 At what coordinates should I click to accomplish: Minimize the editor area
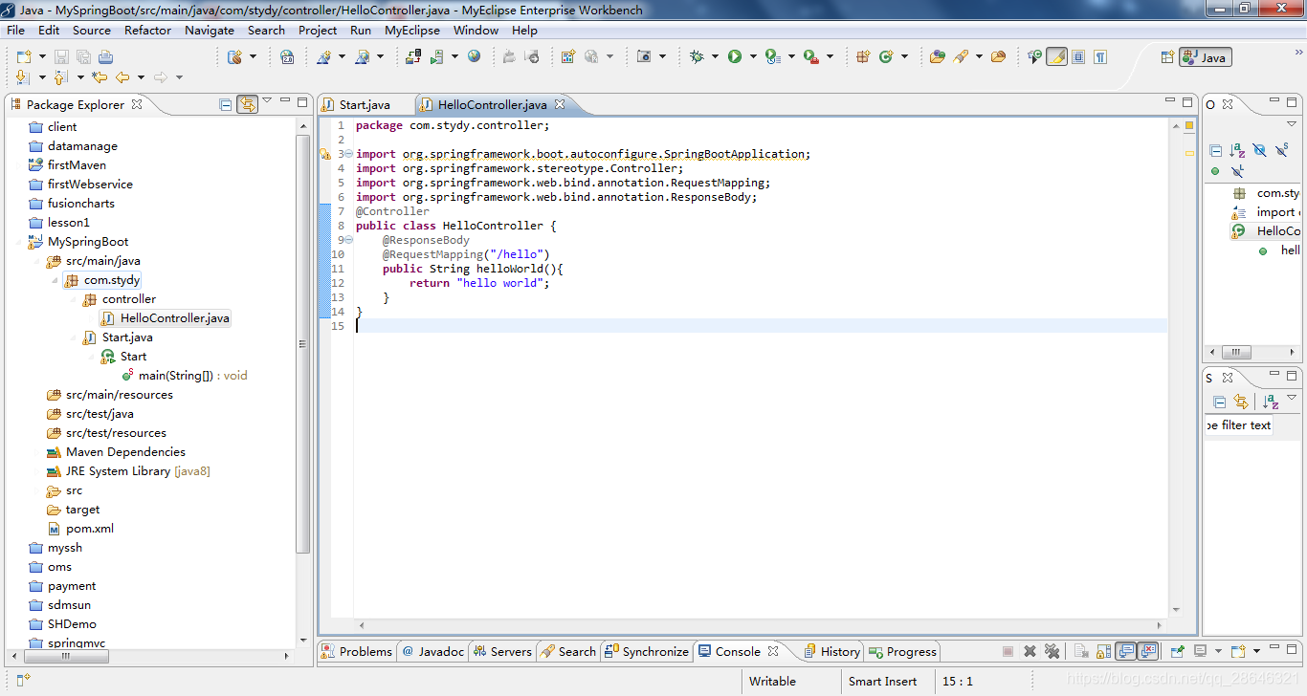pyautogui.click(x=1170, y=101)
